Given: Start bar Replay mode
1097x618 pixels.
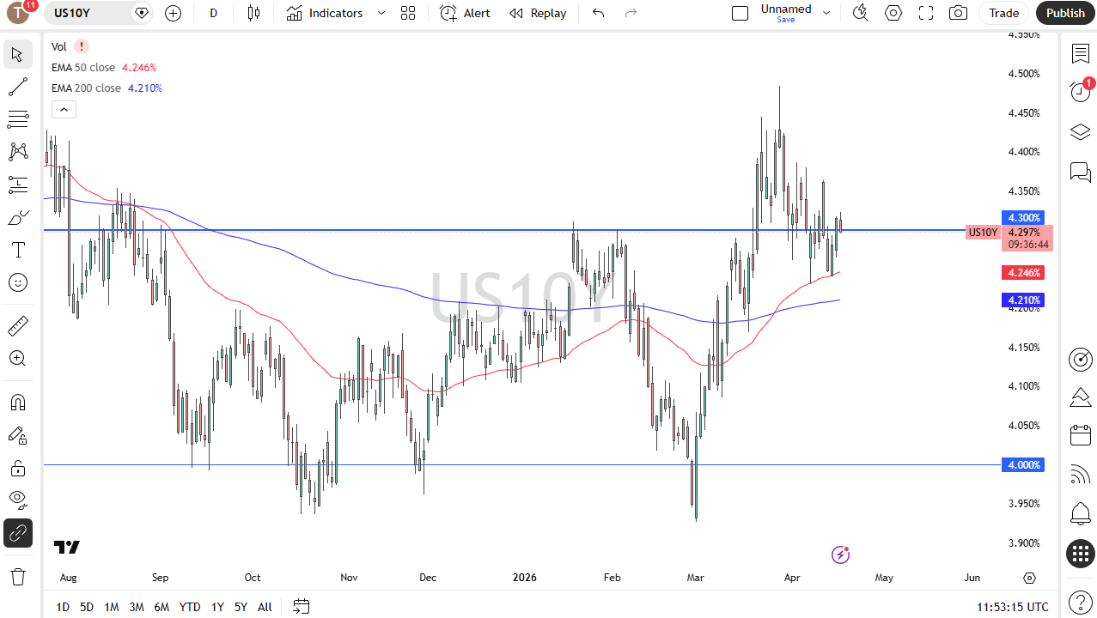Looking at the screenshot, I should [538, 13].
